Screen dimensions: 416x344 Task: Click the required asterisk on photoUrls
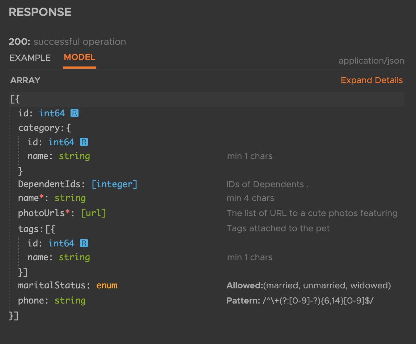67,212
